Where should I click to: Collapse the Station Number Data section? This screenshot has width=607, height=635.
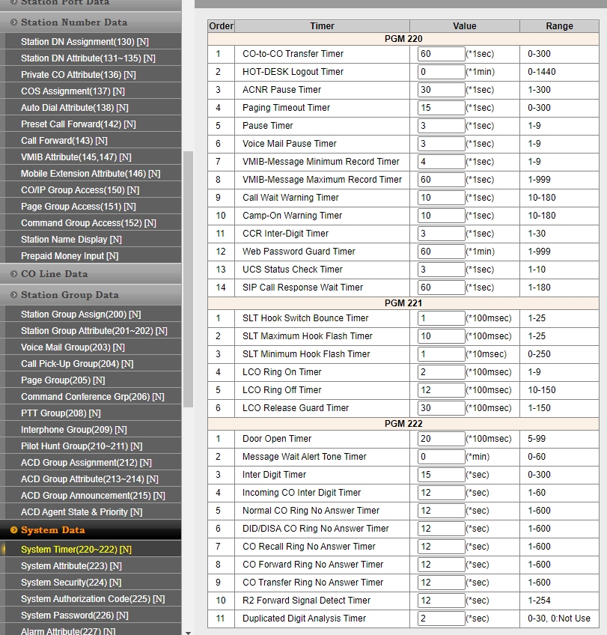click(x=73, y=22)
